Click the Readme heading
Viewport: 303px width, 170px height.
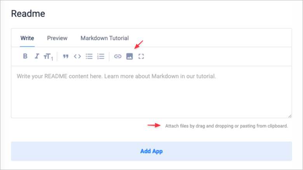tap(28, 14)
